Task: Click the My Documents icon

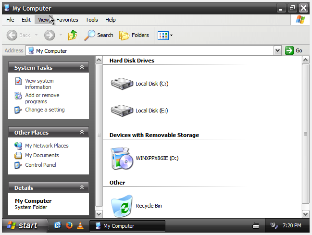Action: (18, 155)
